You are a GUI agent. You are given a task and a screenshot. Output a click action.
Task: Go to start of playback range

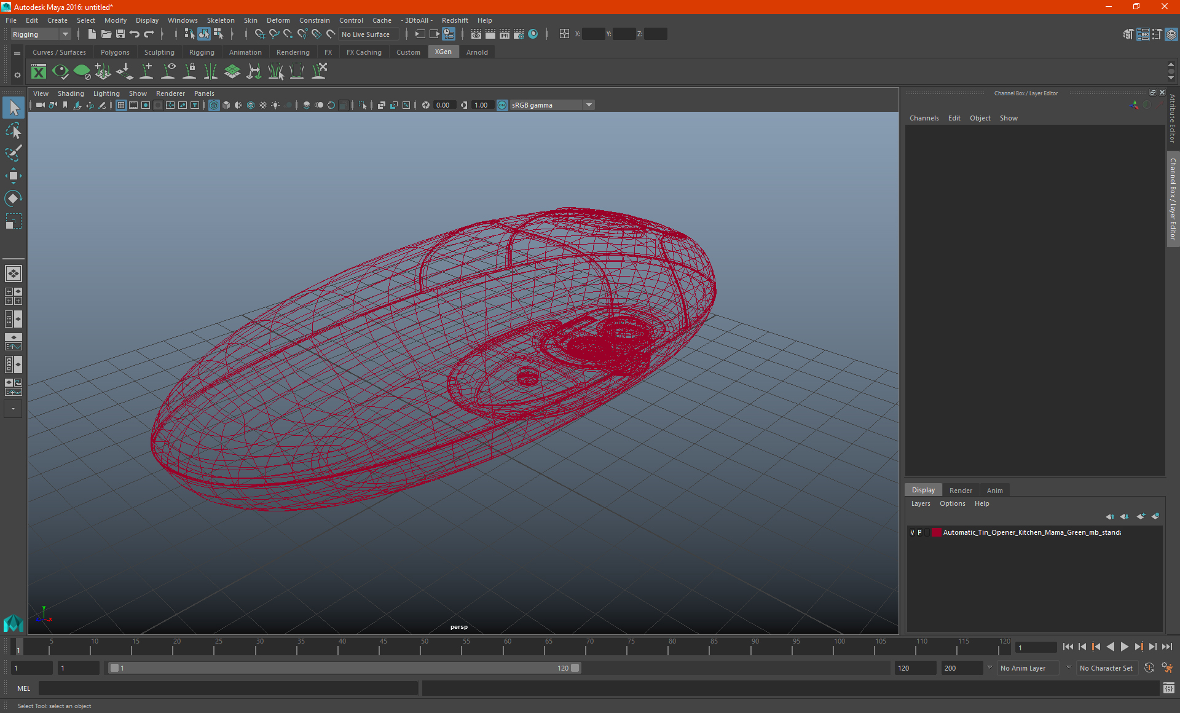[1068, 647]
